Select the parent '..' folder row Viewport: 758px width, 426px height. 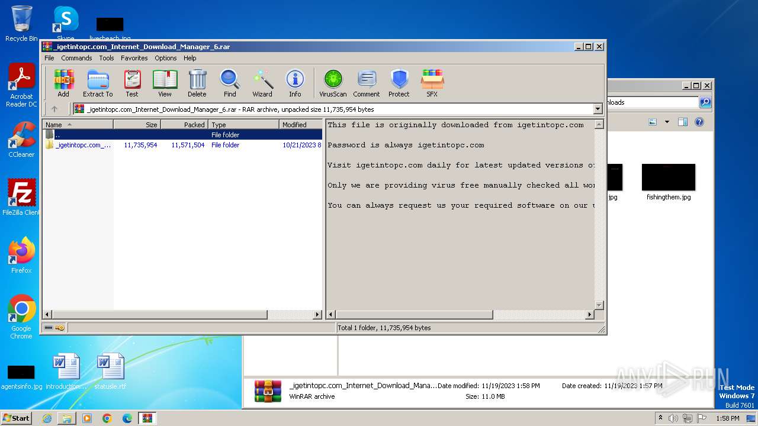[182, 135]
